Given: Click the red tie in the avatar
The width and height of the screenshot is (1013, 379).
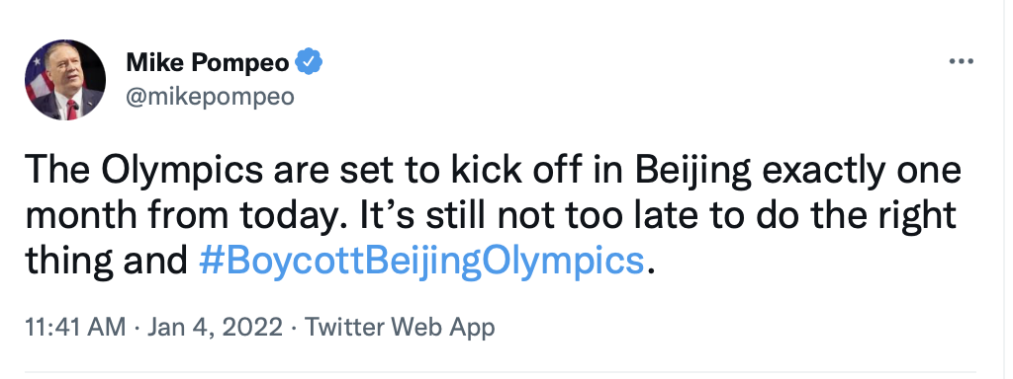Looking at the screenshot, I should [x=71, y=109].
